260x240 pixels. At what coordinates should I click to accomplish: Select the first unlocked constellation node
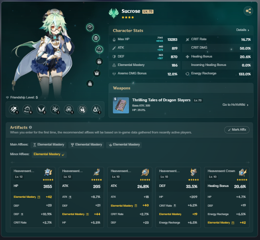(90, 27)
